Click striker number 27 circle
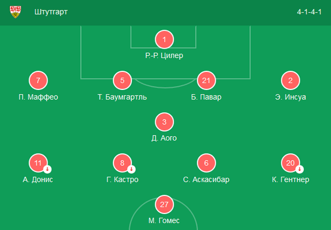This screenshot has width=331, height=230. pos(164,205)
